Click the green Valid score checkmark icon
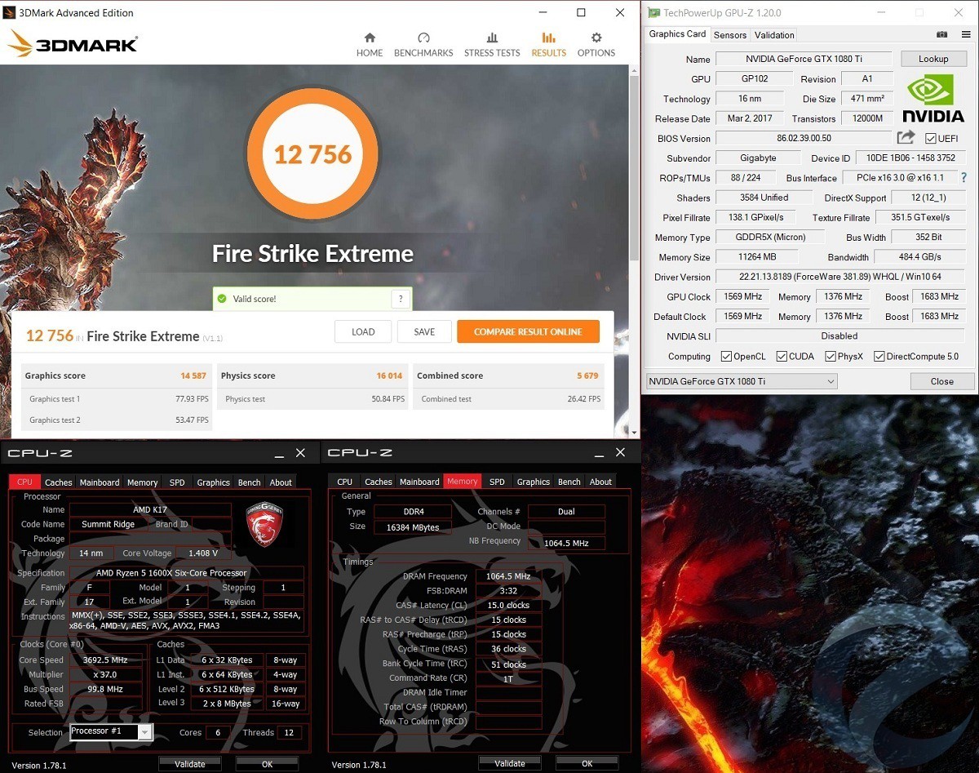The image size is (979, 773). point(222,299)
